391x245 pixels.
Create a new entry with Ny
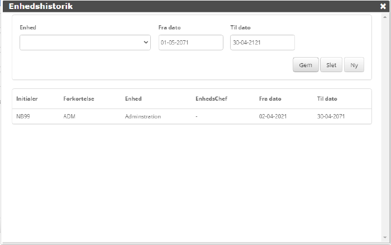click(x=354, y=65)
